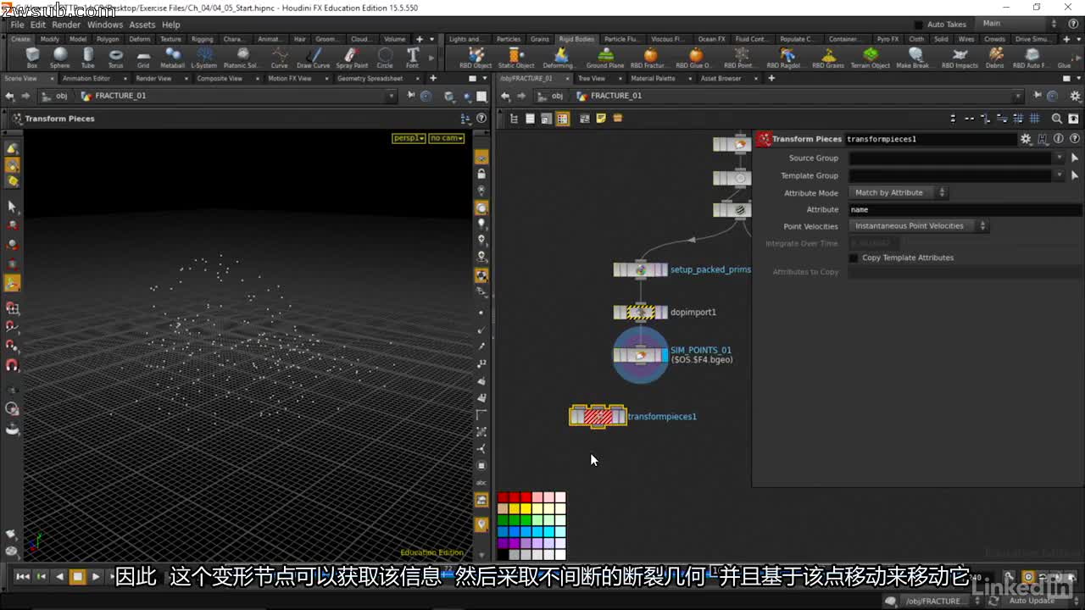
Task: Pick the L-System tool from the shelf
Action: click(204, 55)
